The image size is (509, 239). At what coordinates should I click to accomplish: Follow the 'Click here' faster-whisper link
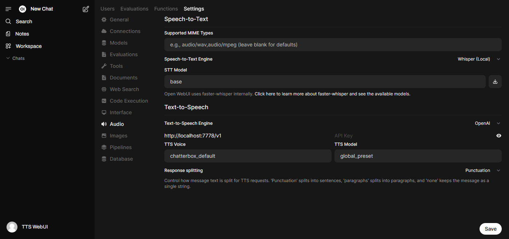(265, 94)
